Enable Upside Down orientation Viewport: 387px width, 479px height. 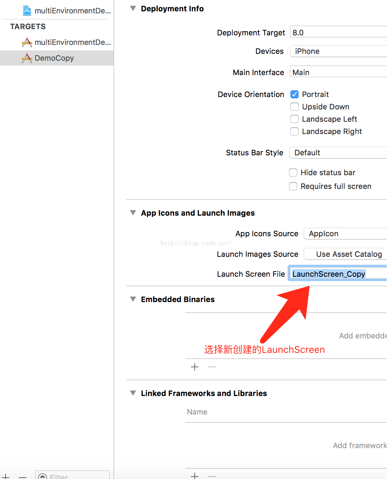294,107
